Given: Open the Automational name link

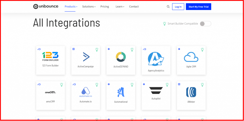Looking at the screenshot, I should (x=121, y=102).
